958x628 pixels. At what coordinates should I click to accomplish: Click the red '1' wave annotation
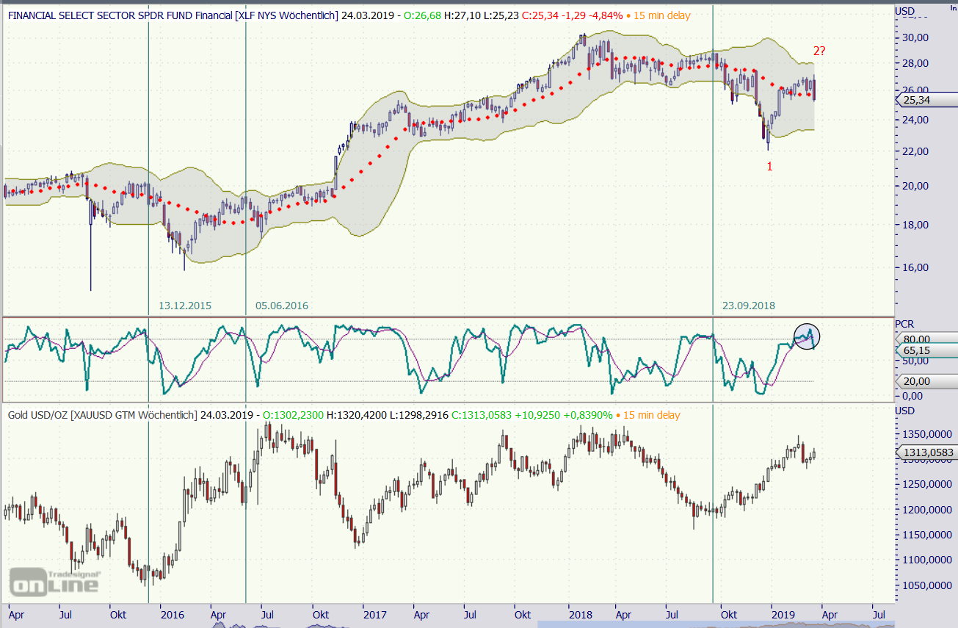pos(769,167)
